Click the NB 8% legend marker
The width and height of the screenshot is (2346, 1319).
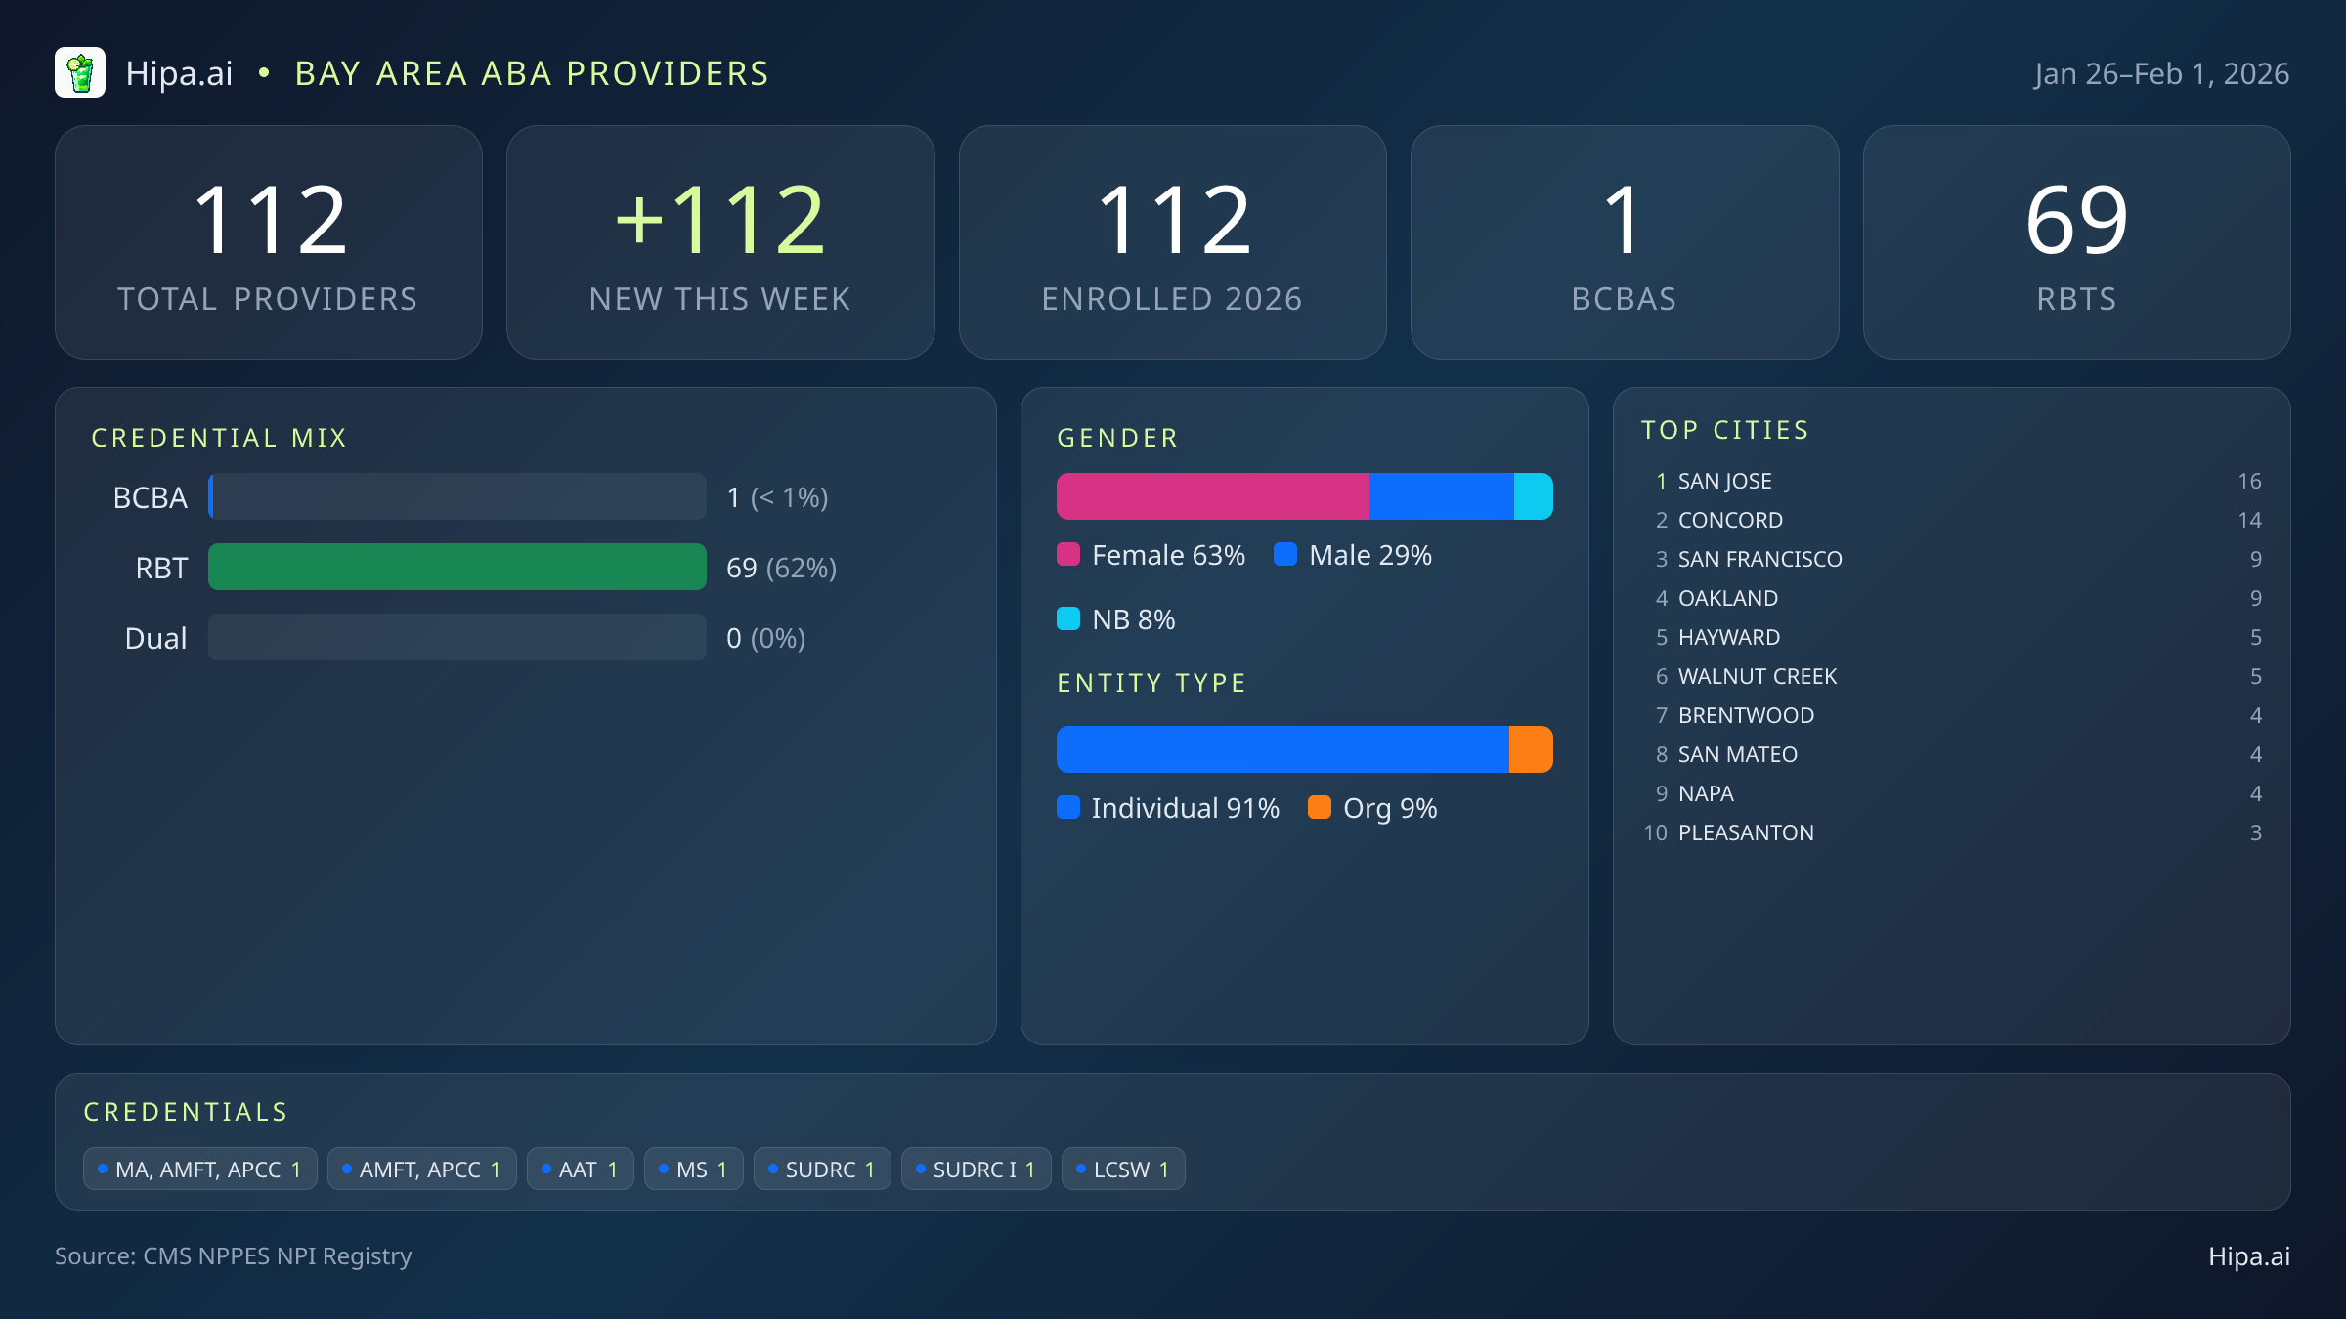click(x=1069, y=618)
